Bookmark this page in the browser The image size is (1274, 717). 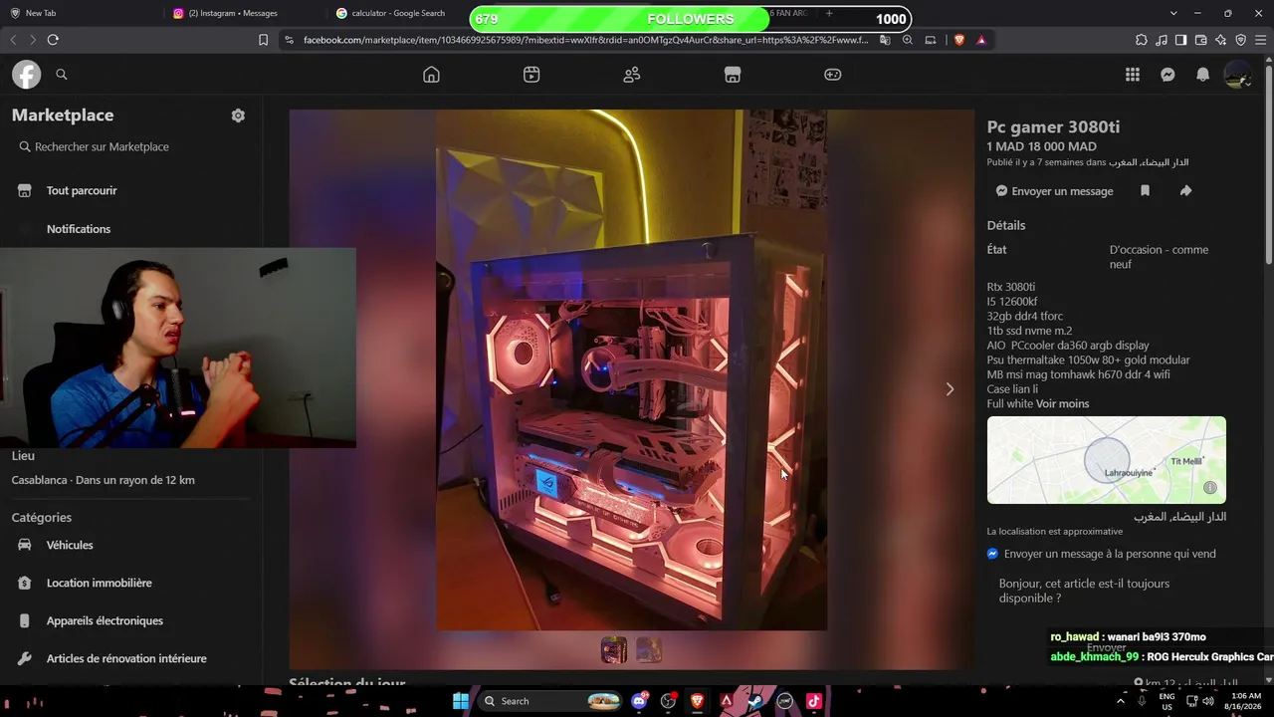point(263,40)
